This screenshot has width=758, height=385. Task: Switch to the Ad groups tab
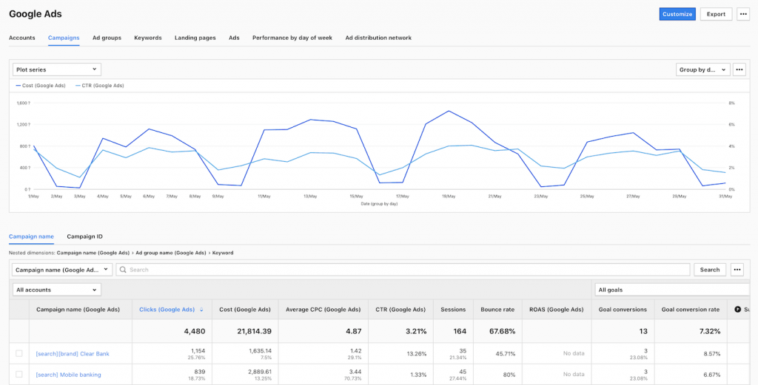pyautogui.click(x=107, y=38)
